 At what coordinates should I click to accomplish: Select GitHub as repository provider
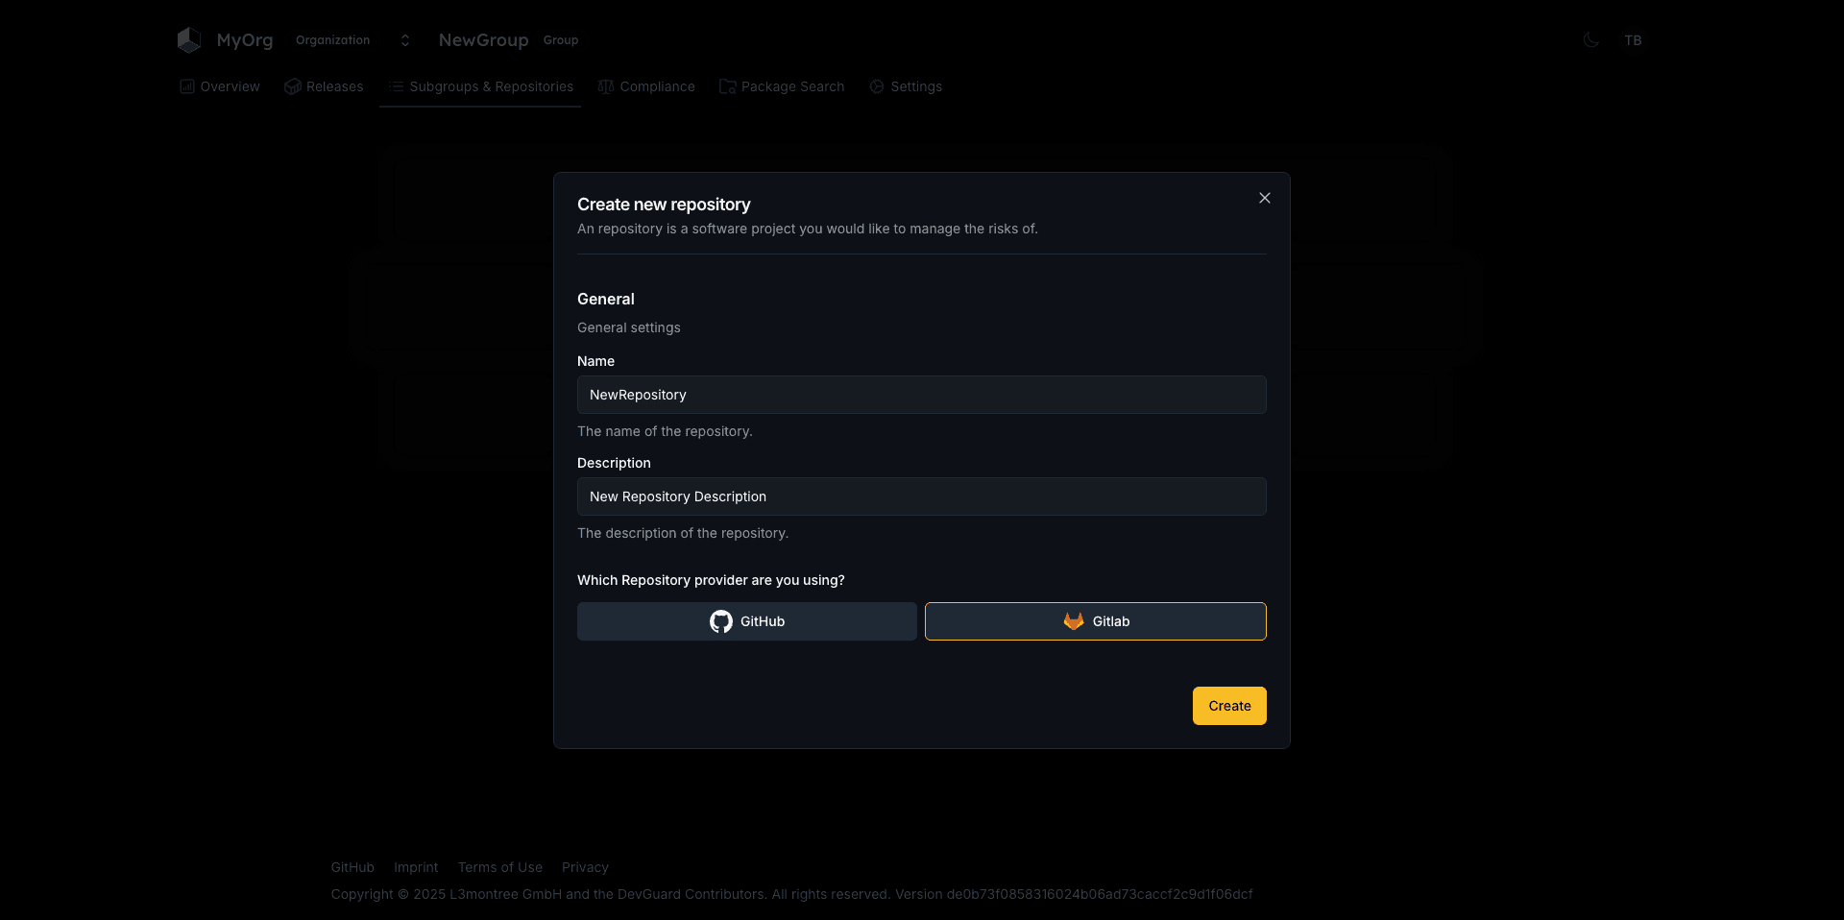pyautogui.click(x=747, y=621)
